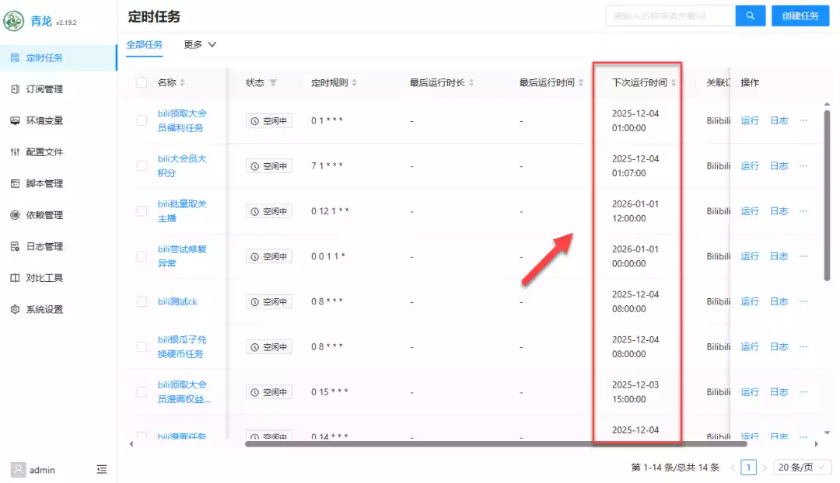Open the 20条/页 page size dropdown
The image size is (840, 483).
(x=800, y=467)
